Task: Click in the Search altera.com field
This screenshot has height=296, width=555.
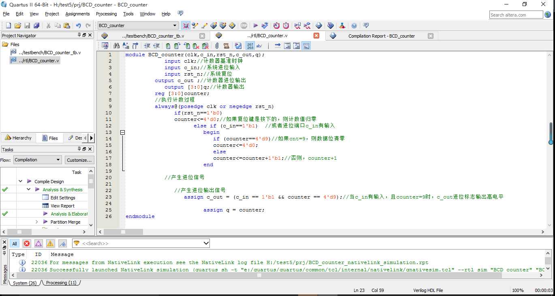Action: 516,15
